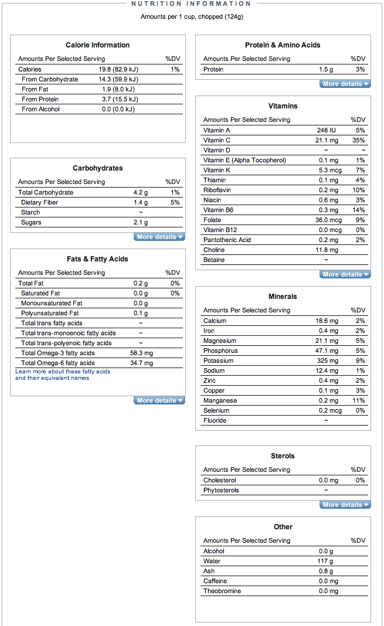Click the Protein link
Viewport: 384px width, 626px height.
pyautogui.click(x=213, y=69)
